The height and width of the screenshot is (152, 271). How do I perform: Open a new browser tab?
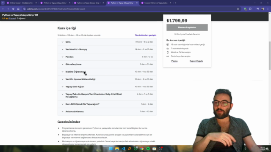[x=176, y=3]
